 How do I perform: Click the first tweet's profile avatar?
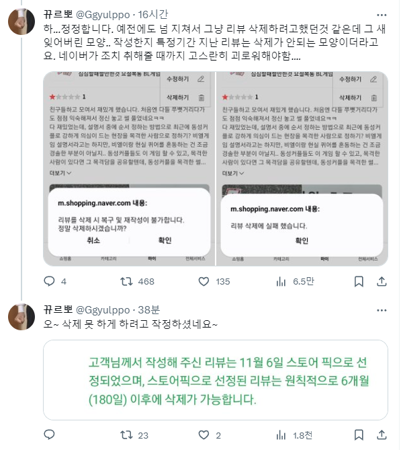pos(21,22)
